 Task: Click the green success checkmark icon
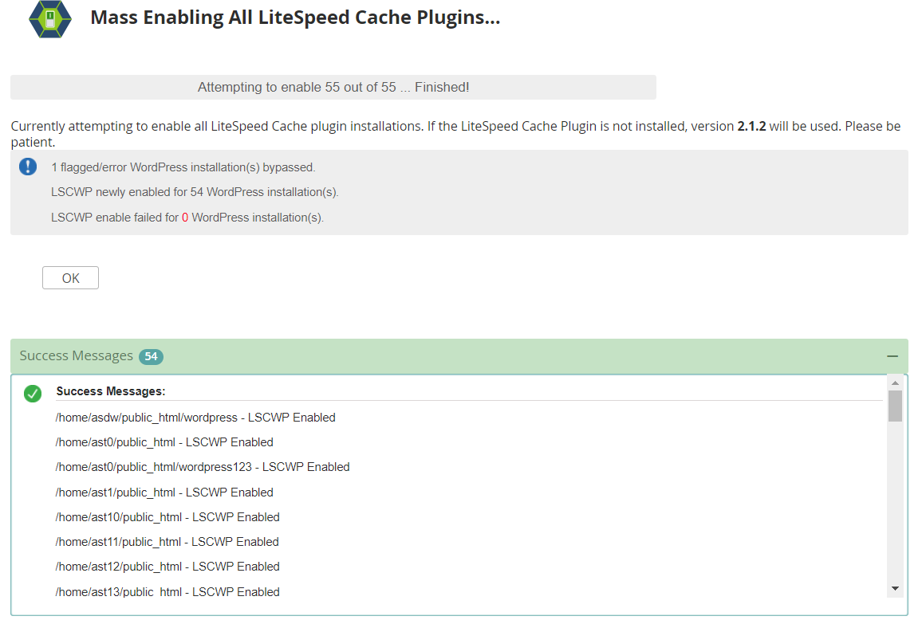pyautogui.click(x=33, y=393)
